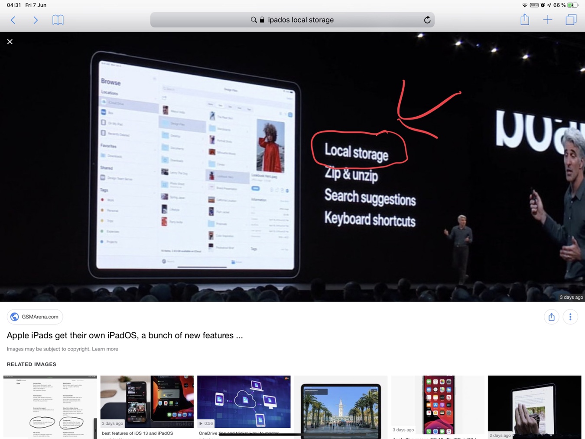Follow the Learn more copyright link
This screenshot has height=439, width=585.
pyautogui.click(x=105, y=349)
